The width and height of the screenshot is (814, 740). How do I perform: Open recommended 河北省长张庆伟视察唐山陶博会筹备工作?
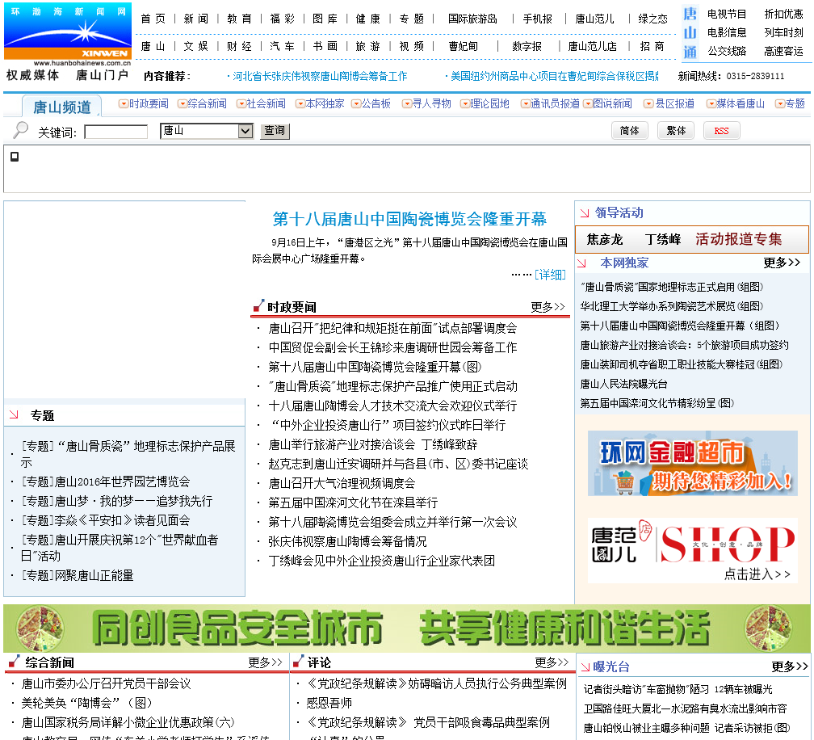[x=320, y=76]
